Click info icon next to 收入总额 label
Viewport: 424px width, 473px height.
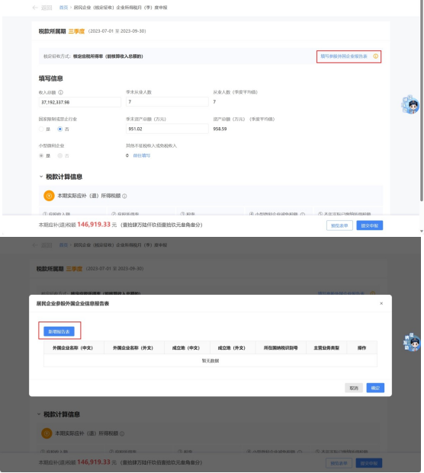60,92
